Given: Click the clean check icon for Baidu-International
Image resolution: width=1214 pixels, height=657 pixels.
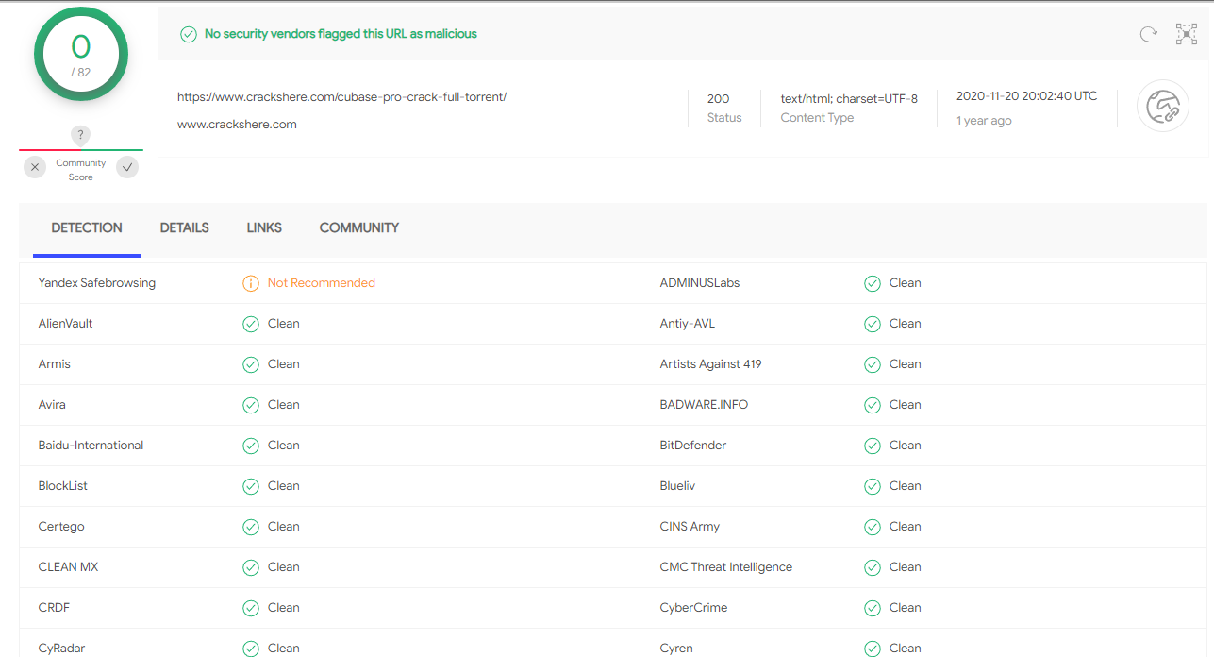Looking at the screenshot, I should tap(251, 446).
